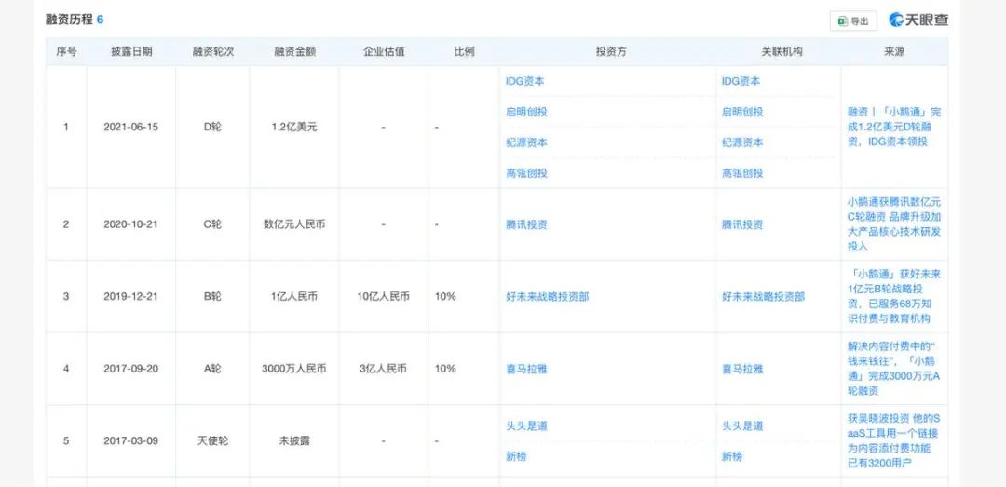Viewport: 1006px width, 487px height.
Task: Select the 3亿人民币 valuation
Action: (x=384, y=369)
